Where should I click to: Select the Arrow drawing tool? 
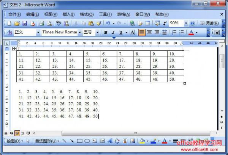click(x=72, y=141)
